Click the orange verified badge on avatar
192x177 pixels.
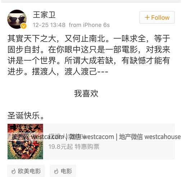tap(23, 26)
